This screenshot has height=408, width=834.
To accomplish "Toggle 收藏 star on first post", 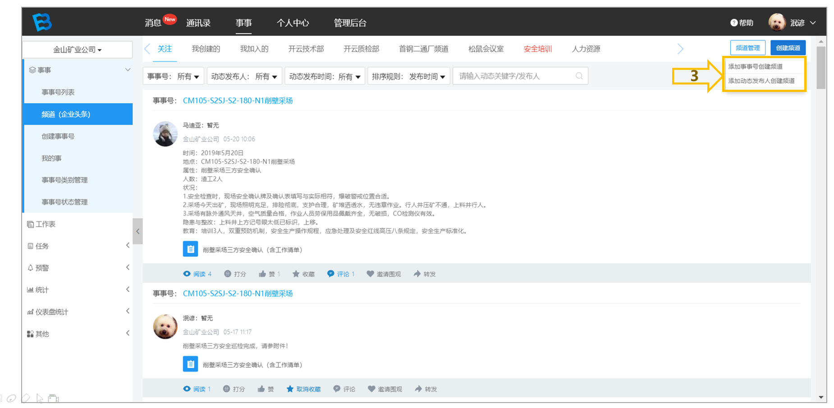I will pyautogui.click(x=296, y=274).
